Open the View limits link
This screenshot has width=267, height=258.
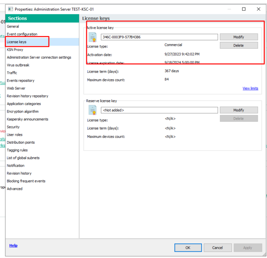click(x=250, y=89)
